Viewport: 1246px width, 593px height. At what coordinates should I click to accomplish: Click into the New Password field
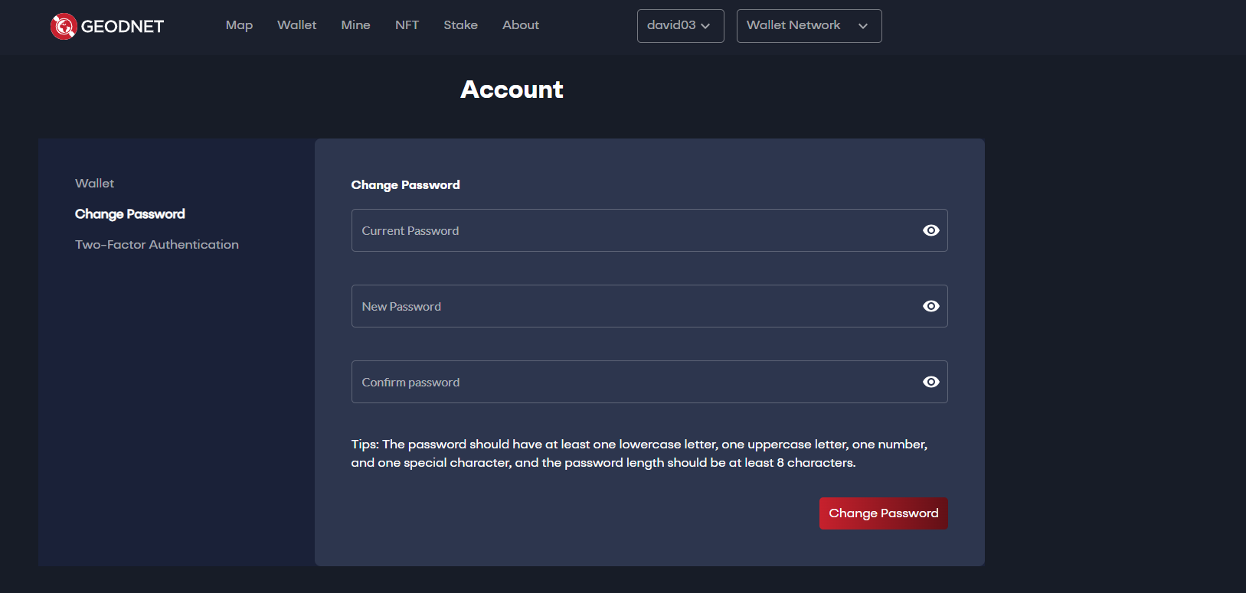tap(628, 306)
